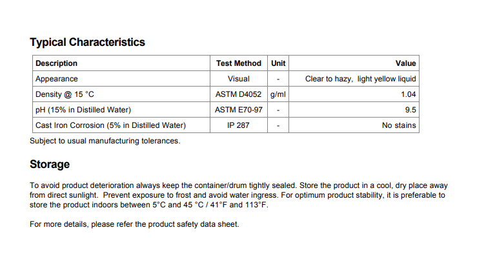Click the 'Cast Iron Corrosion' description cell
This screenshot has height=261, width=486.
click(x=110, y=125)
